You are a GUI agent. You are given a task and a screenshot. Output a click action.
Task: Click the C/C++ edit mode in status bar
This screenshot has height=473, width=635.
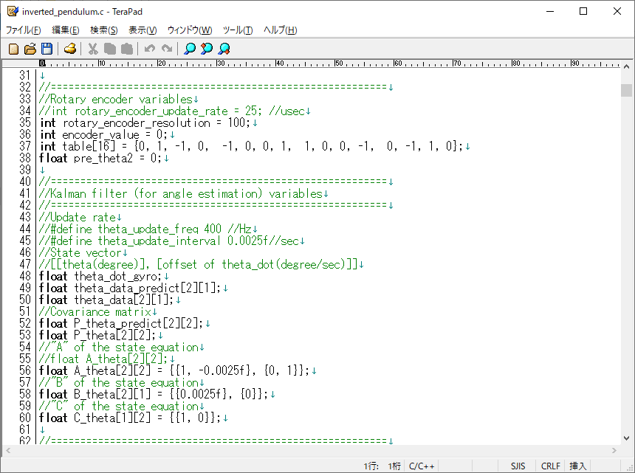[x=422, y=466]
